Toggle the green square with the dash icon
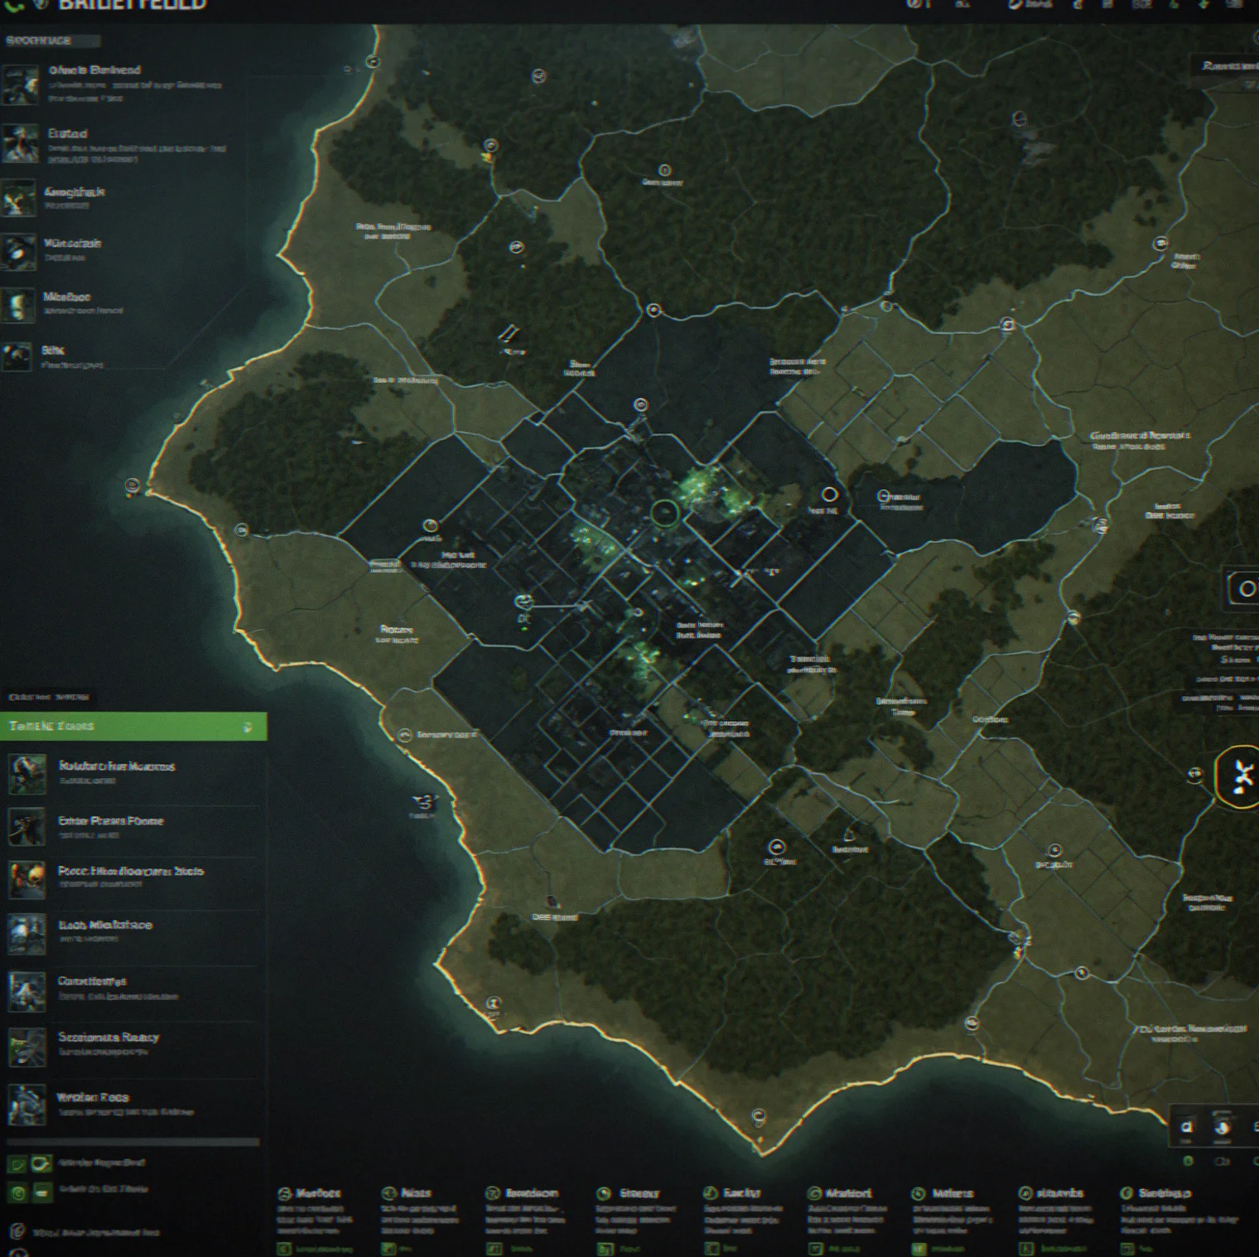Screen dimensions: 1259x1257 click(x=42, y=1192)
